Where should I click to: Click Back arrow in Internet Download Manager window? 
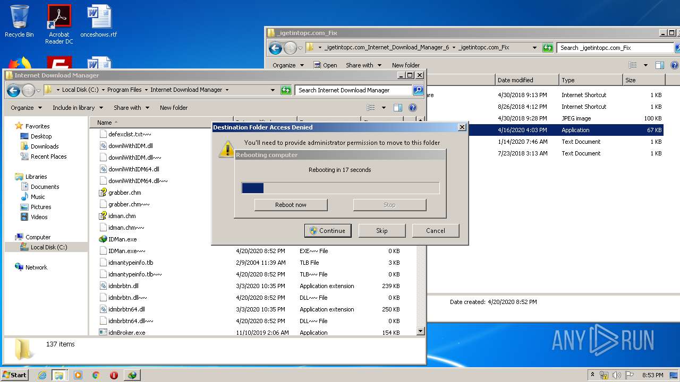click(x=13, y=90)
